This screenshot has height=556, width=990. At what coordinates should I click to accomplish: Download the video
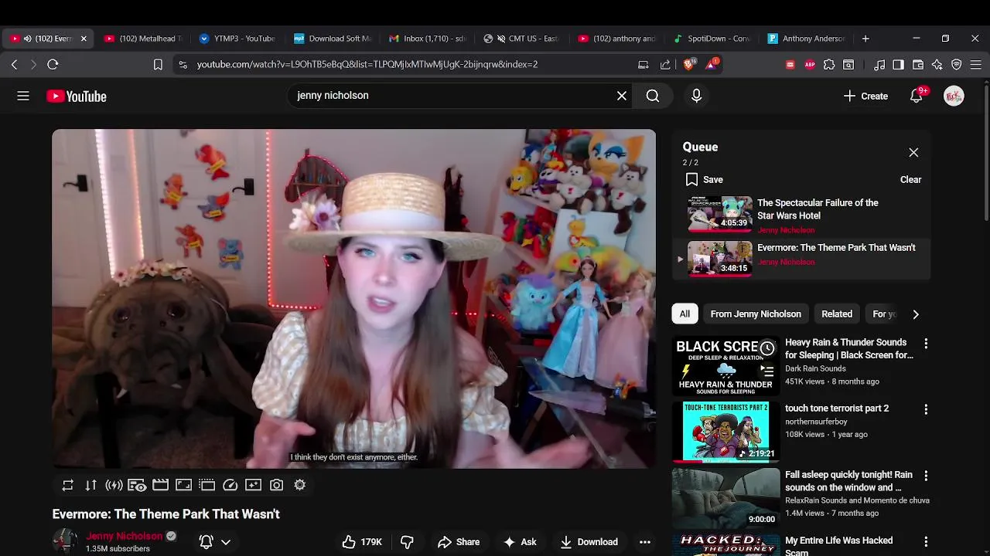[x=589, y=542]
